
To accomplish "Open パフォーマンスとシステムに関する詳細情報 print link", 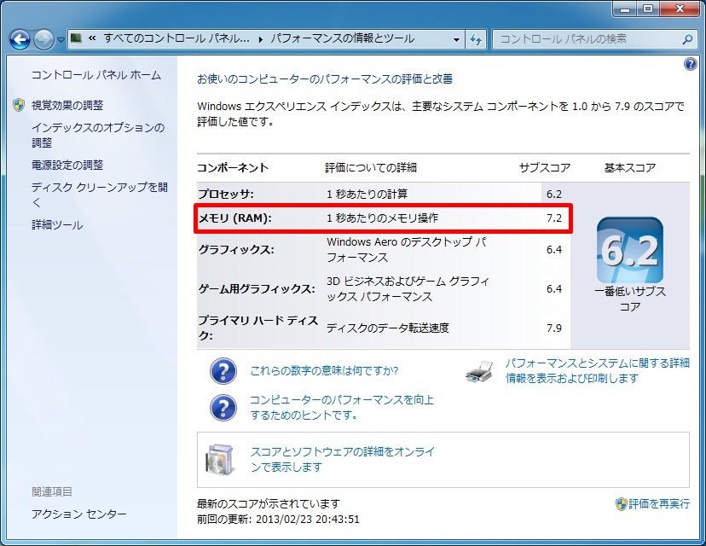I will [597, 371].
